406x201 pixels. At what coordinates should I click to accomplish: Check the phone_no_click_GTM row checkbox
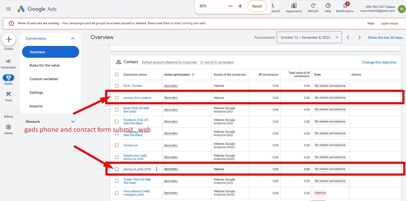coord(117,169)
